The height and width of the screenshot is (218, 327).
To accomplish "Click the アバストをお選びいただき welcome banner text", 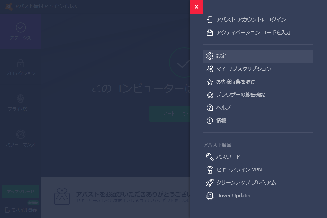I will pos(133,194).
